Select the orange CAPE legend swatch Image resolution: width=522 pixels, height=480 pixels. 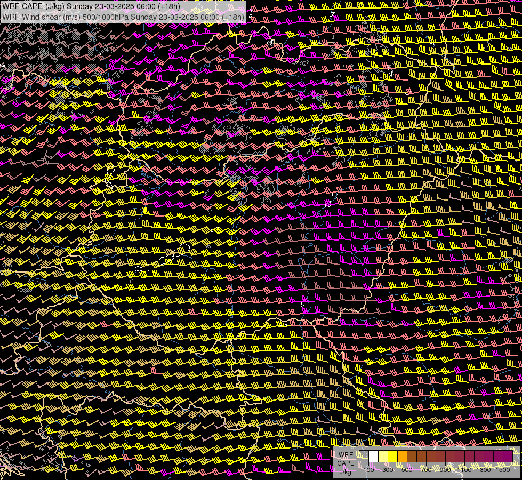tap(402, 457)
